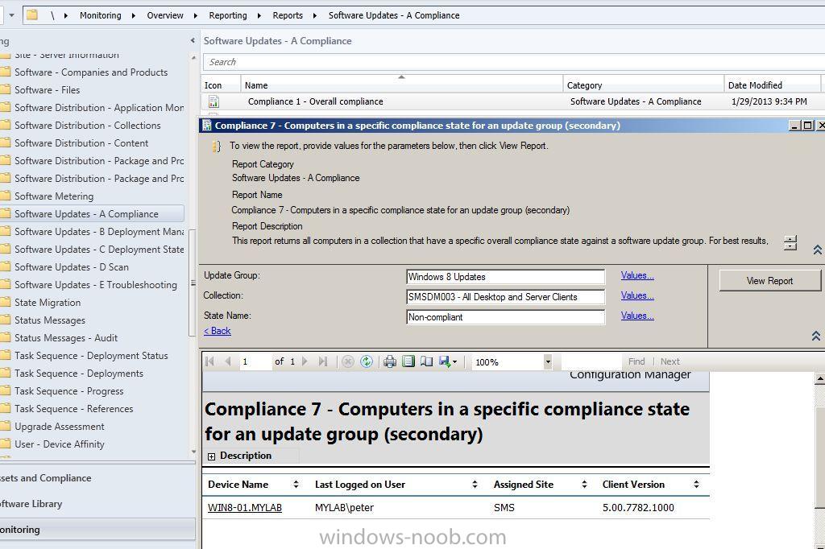Open State Migration folder
825x549 pixels.
[x=48, y=303]
